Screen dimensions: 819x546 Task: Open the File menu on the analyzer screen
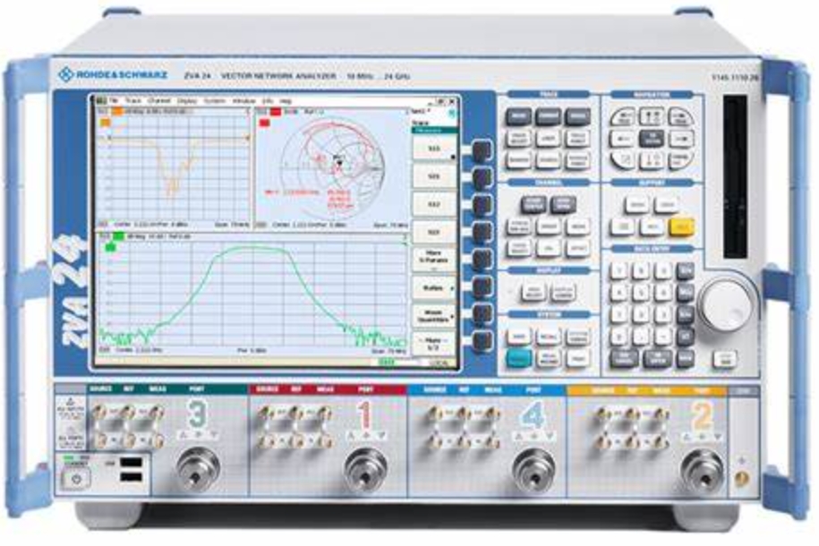pos(114,101)
